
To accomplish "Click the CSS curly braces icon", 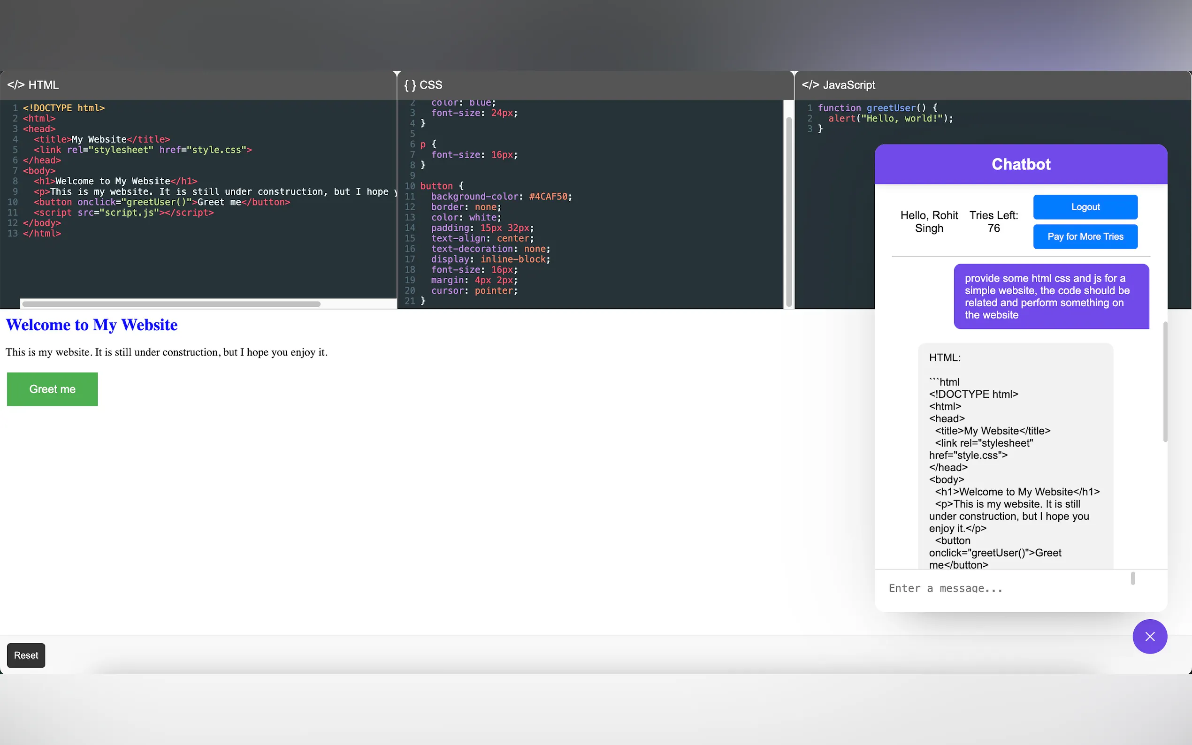I will 410,85.
